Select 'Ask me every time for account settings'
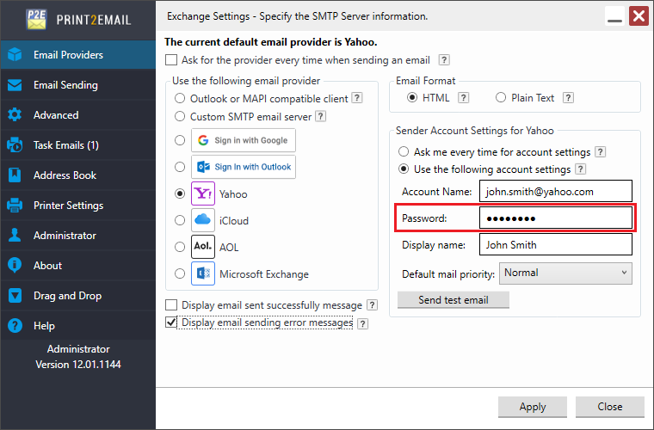This screenshot has height=430, width=654. [404, 151]
